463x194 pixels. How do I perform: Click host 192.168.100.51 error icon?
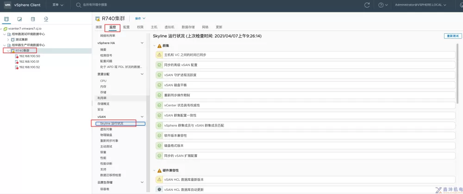pos(17,62)
